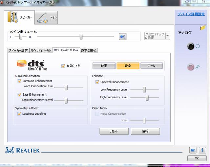Click the リセット button
This screenshot has height=167, width=210.
point(114,131)
